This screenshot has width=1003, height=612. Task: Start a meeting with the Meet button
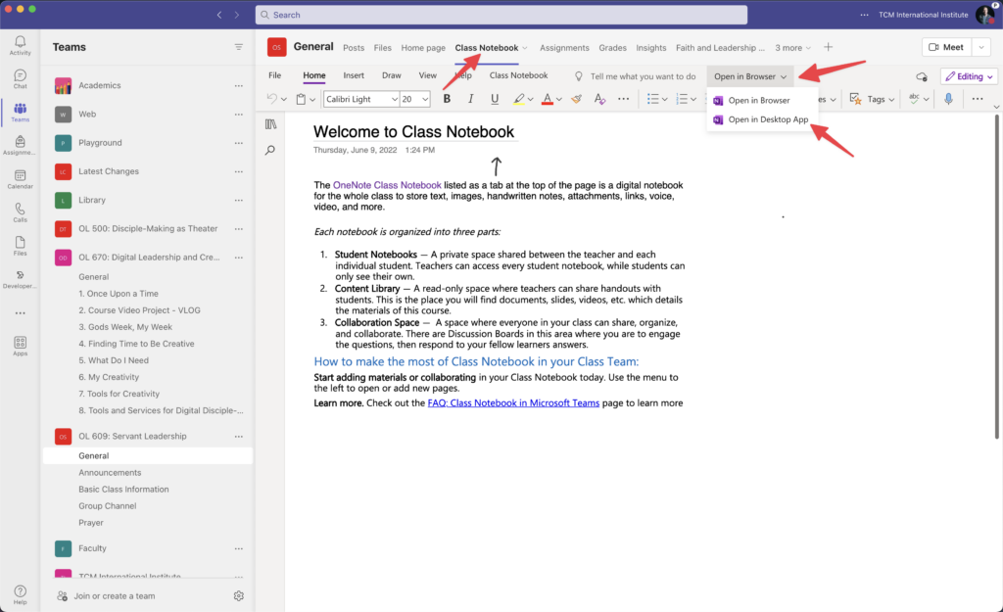(947, 47)
